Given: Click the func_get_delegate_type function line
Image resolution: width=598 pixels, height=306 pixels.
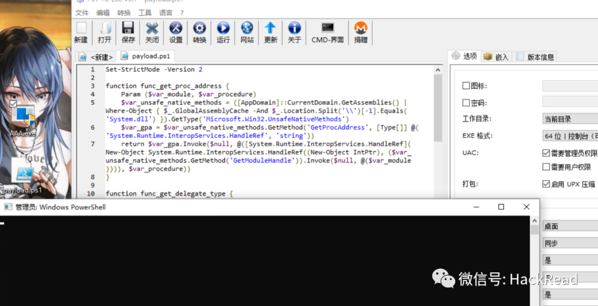Looking at the screenshot, I should [x=169, y=194].
